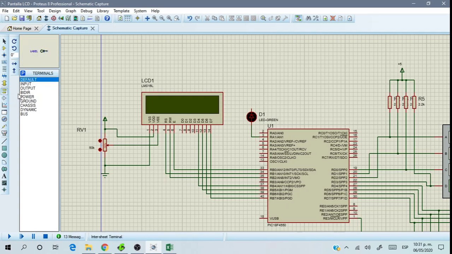This screenshot has height=254, width=452.
Task: Open the Template menu
Action: (x=121, y=11)
